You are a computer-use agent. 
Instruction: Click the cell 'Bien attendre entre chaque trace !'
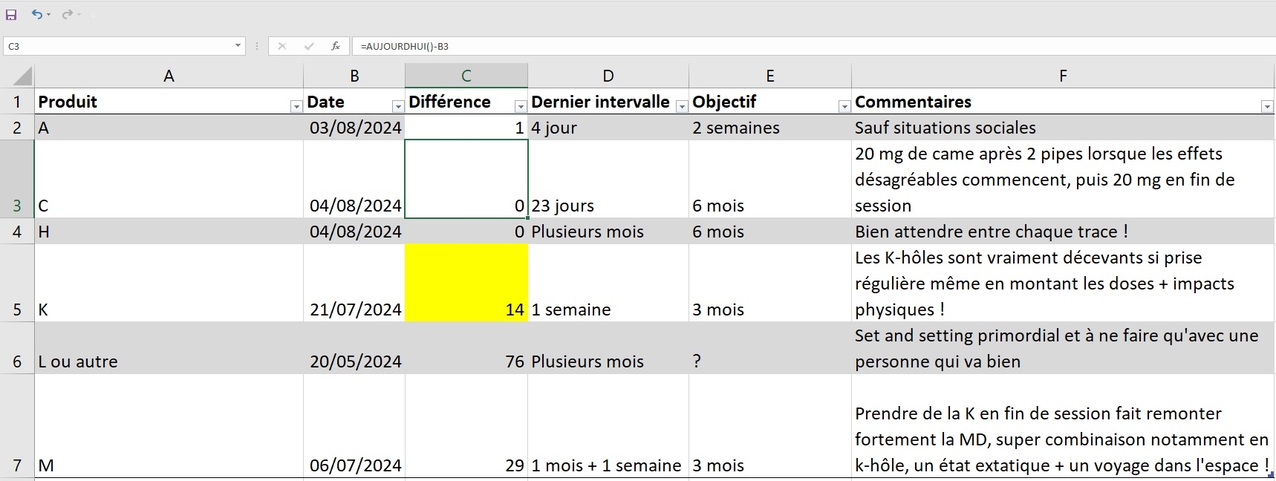[x=1063, y=232]
